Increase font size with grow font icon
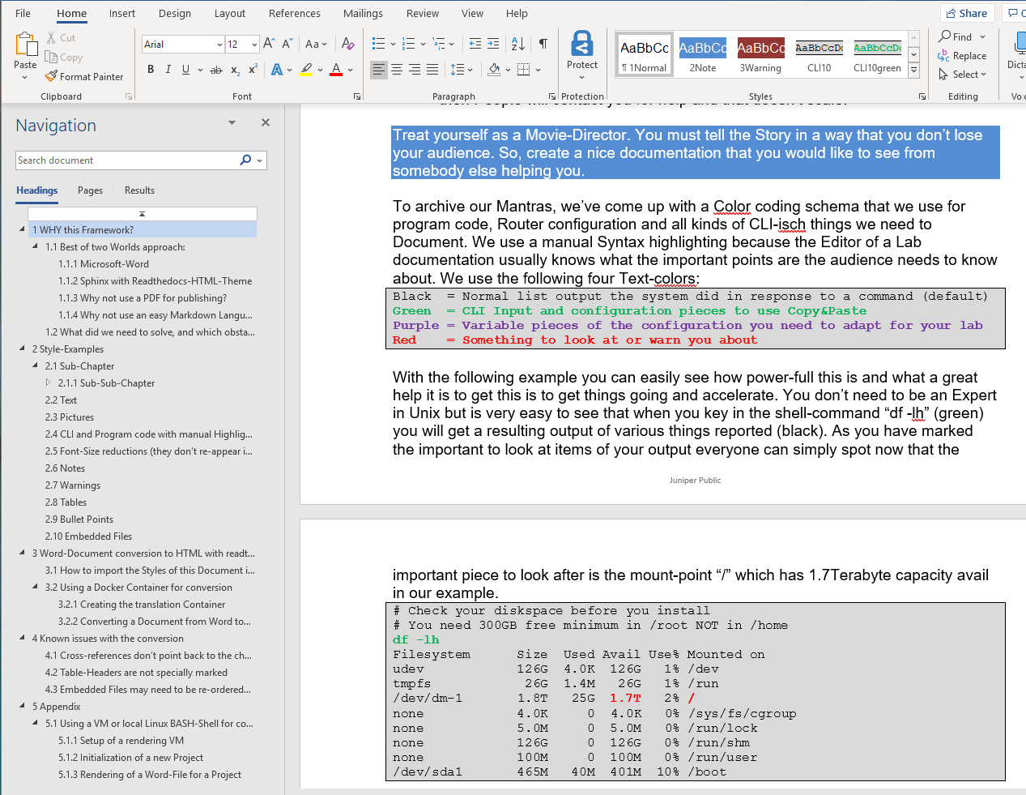Viewport: 1026px width, 795px height. [269, 44]
